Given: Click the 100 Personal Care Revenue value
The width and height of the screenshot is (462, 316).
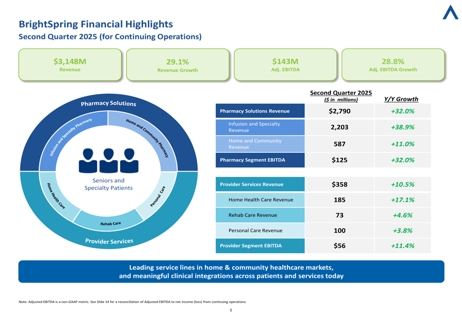Looking at the screenshot, I should tap(340, 230).
